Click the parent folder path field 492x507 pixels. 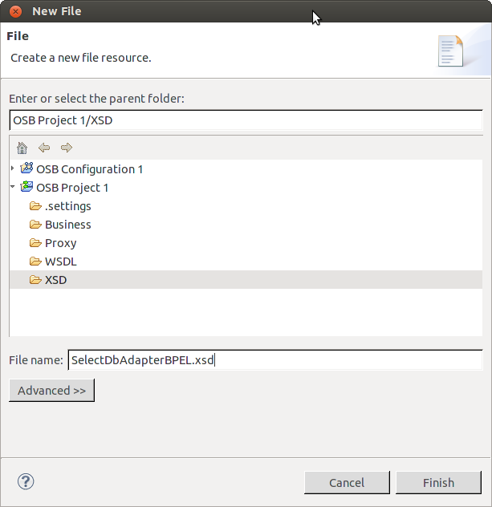pyautogui.click(x=246, y=120)
